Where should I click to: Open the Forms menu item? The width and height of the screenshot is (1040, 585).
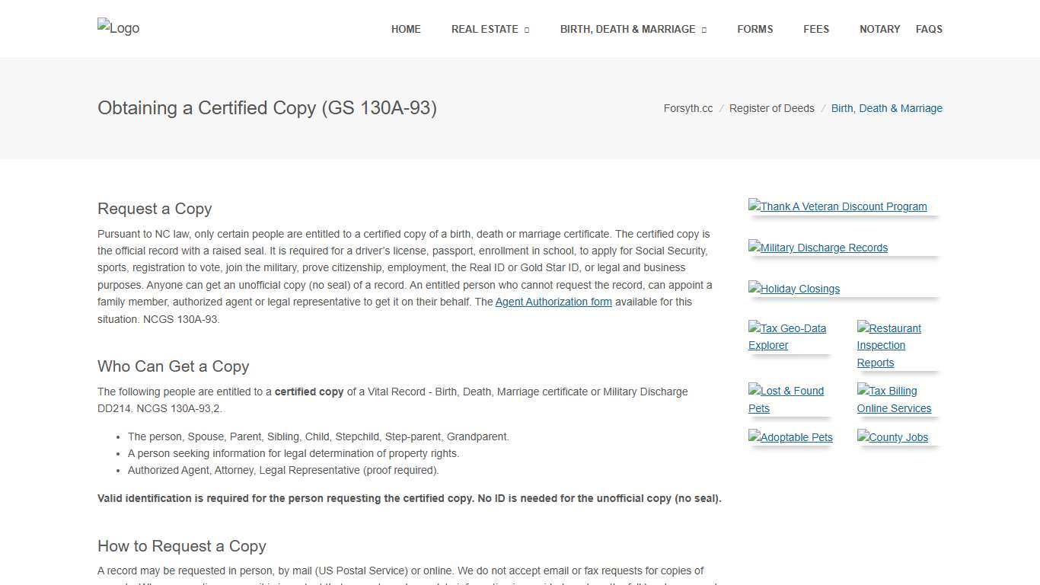754,29
